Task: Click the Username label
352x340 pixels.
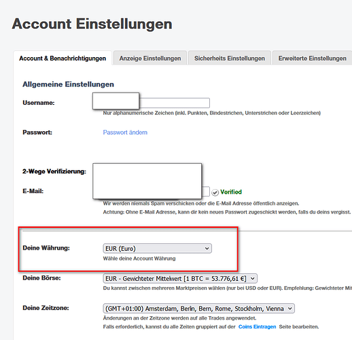Action: 39,103
